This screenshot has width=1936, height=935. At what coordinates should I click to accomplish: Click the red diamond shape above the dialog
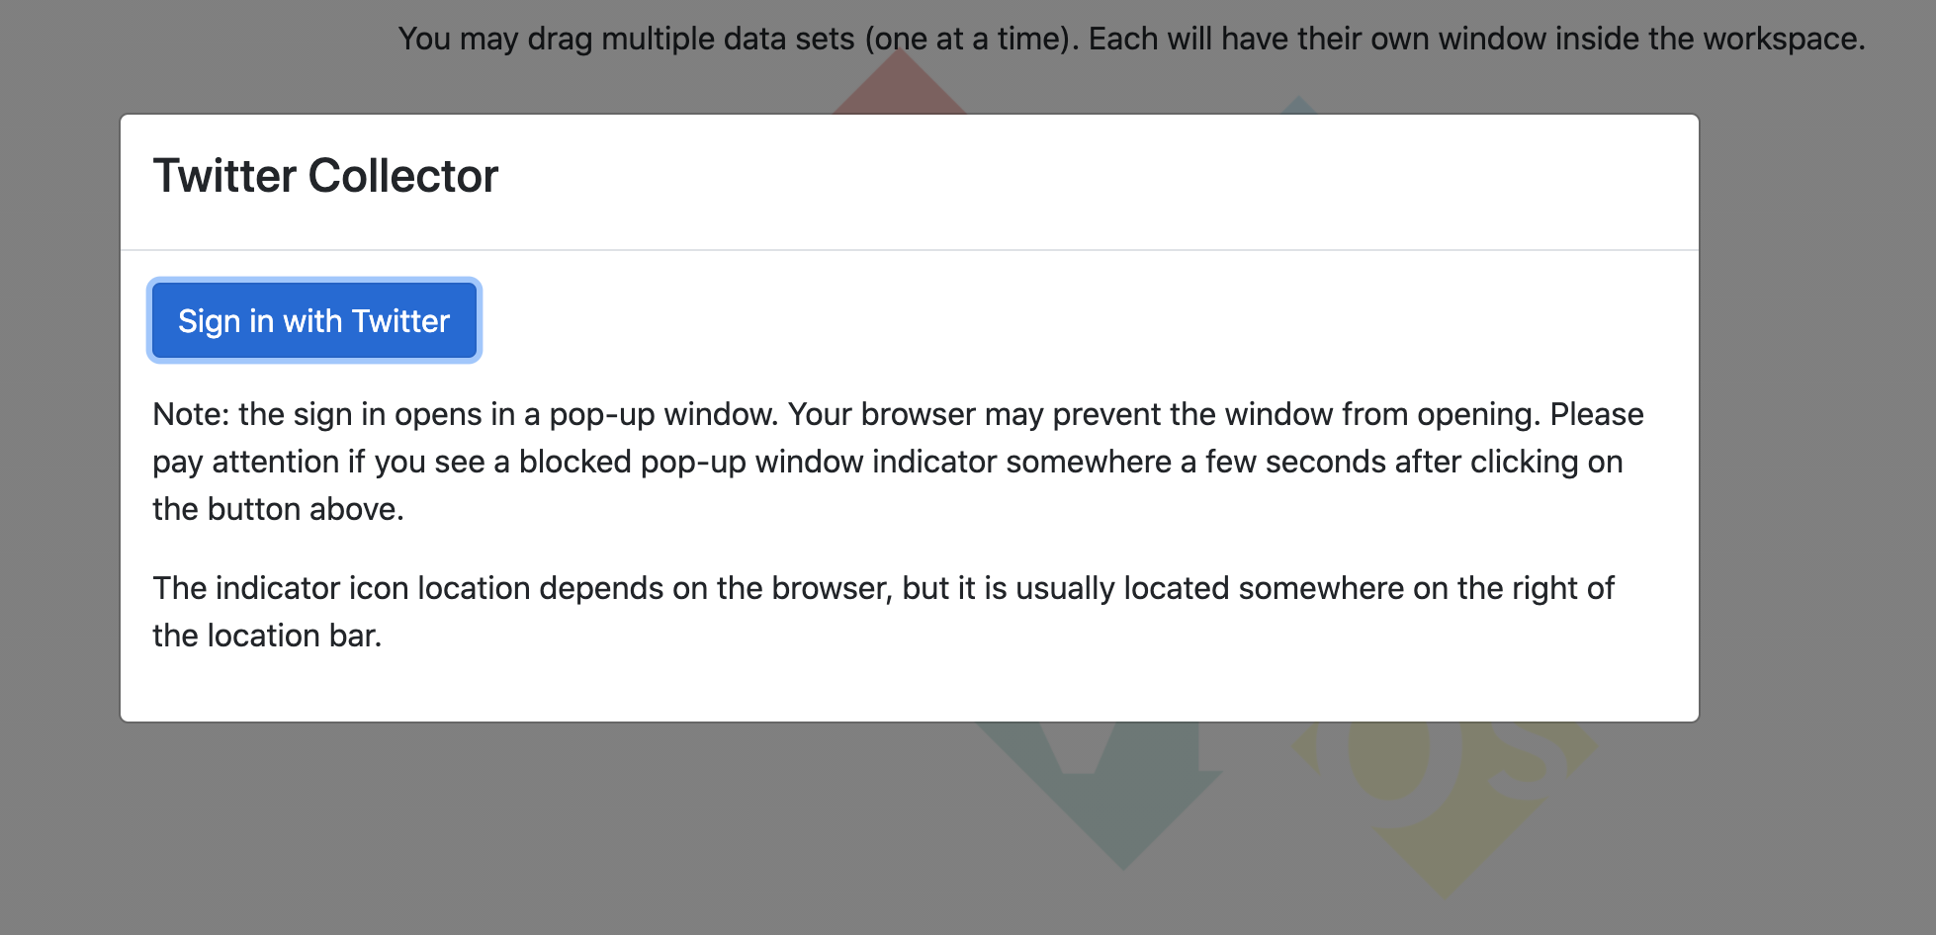coord(900,84)
